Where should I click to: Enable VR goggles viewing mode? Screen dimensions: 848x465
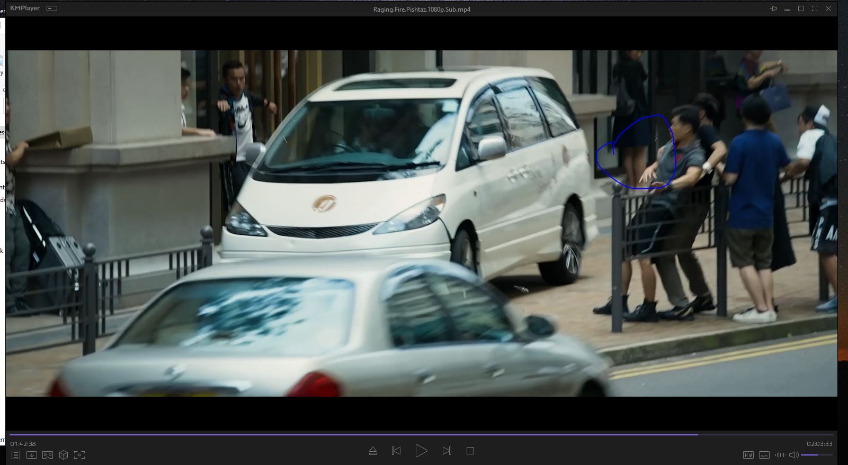pos(48,455)
